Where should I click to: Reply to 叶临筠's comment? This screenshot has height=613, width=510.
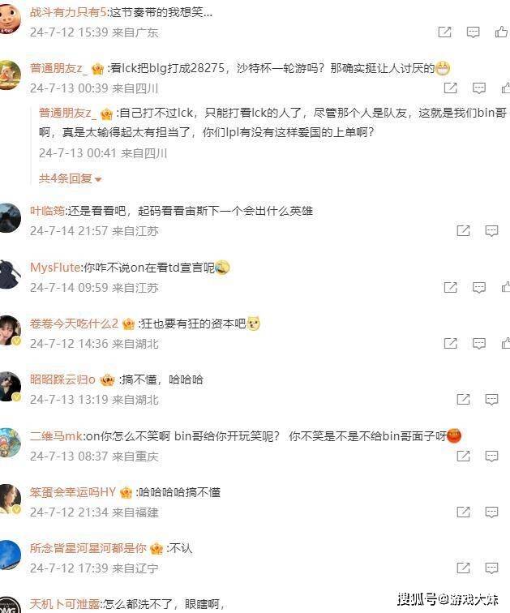pyautogui.click(x=491, y=230)
